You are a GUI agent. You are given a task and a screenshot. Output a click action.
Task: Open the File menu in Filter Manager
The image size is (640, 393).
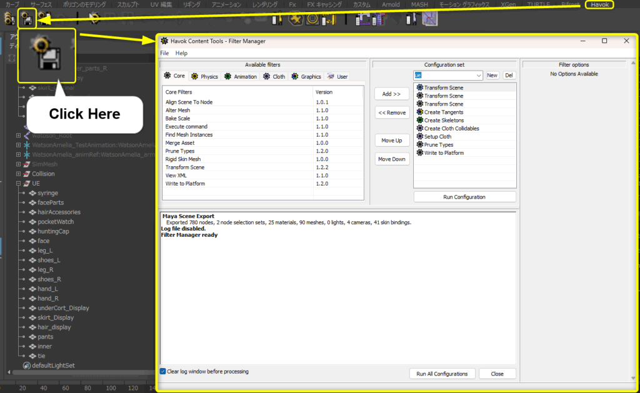tap(164, 54)
